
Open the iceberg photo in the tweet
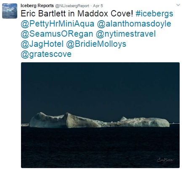[x=100, y=115]
